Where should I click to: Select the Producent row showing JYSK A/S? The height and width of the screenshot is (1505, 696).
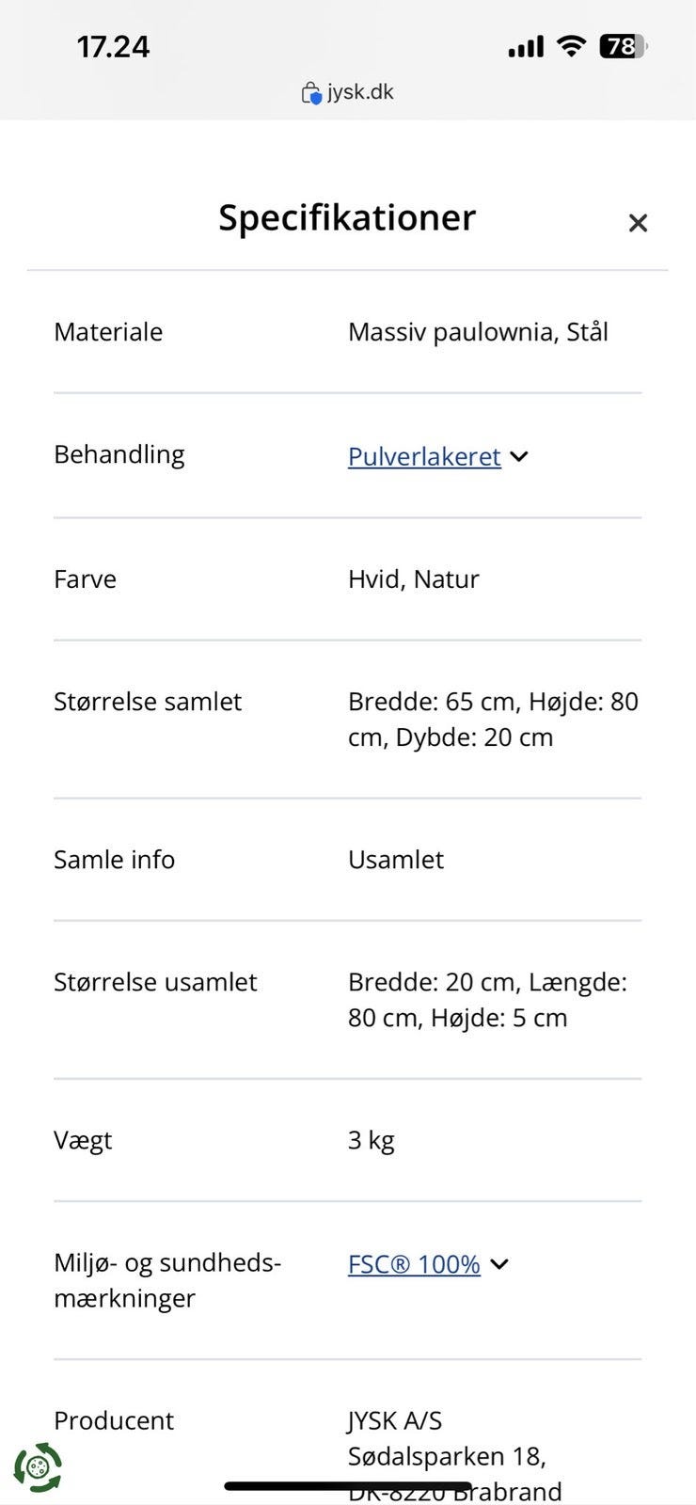[x=347, y=1420]
